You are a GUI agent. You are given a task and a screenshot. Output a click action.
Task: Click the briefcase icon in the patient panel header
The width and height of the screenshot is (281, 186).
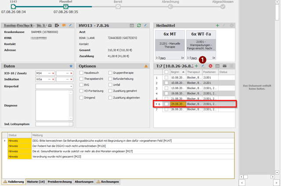50,25
